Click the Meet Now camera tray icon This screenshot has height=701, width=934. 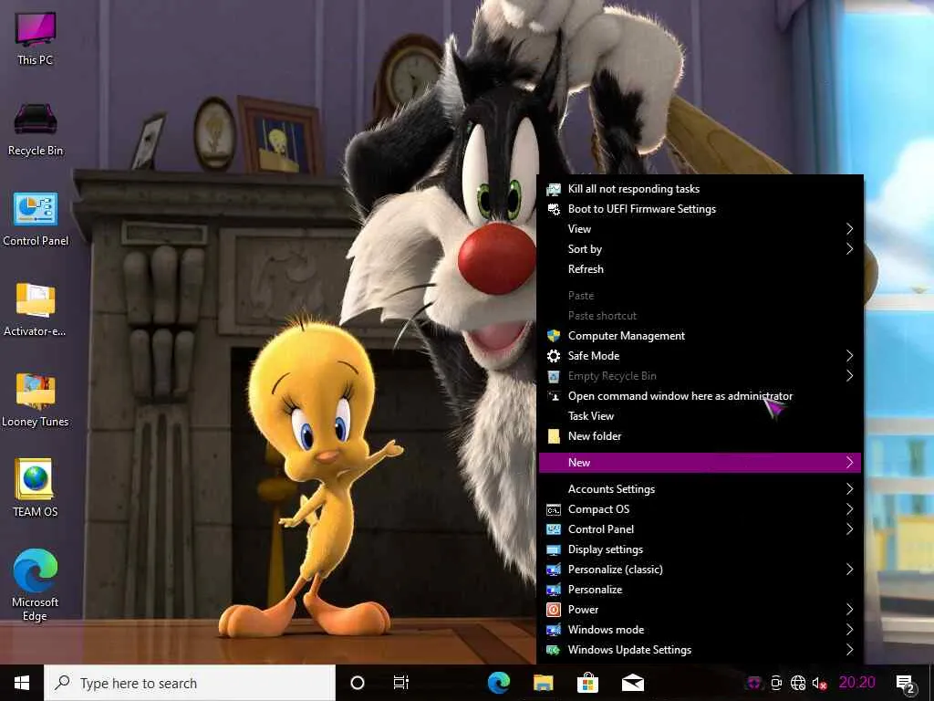pos(776,683)
